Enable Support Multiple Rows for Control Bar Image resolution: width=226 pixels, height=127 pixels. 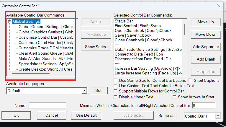pyautogui.click(x=116, y=91)
